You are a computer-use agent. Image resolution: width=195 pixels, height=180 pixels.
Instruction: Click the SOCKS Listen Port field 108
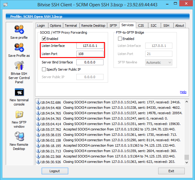(90, 54)
